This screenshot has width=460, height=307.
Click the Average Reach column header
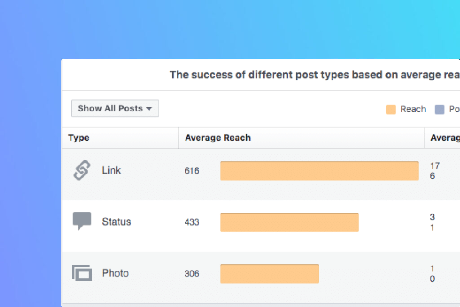[x=218, y=138]
